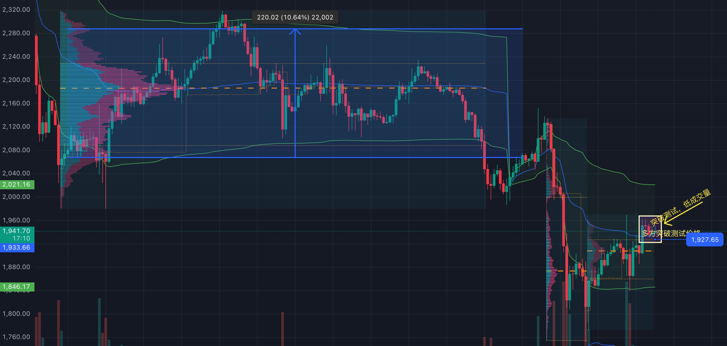Click the 2,320.00 price scale label
Screen dimensions: 727x346
[x=16, y=10]
